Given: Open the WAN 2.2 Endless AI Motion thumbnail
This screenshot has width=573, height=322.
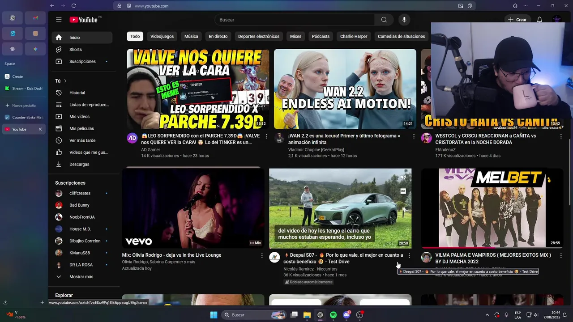Looking at the screenshot, I should pos(345,89).
